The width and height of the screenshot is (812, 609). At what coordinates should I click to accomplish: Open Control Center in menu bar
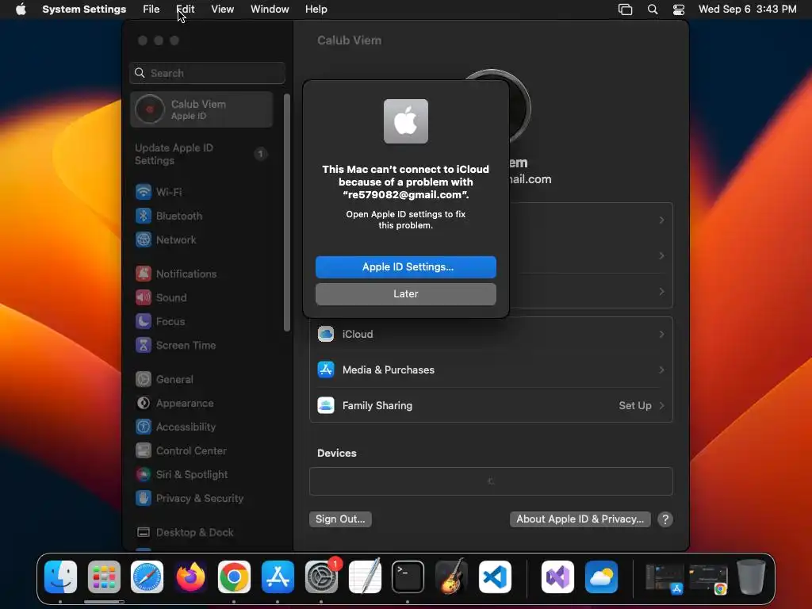[679, 10]
